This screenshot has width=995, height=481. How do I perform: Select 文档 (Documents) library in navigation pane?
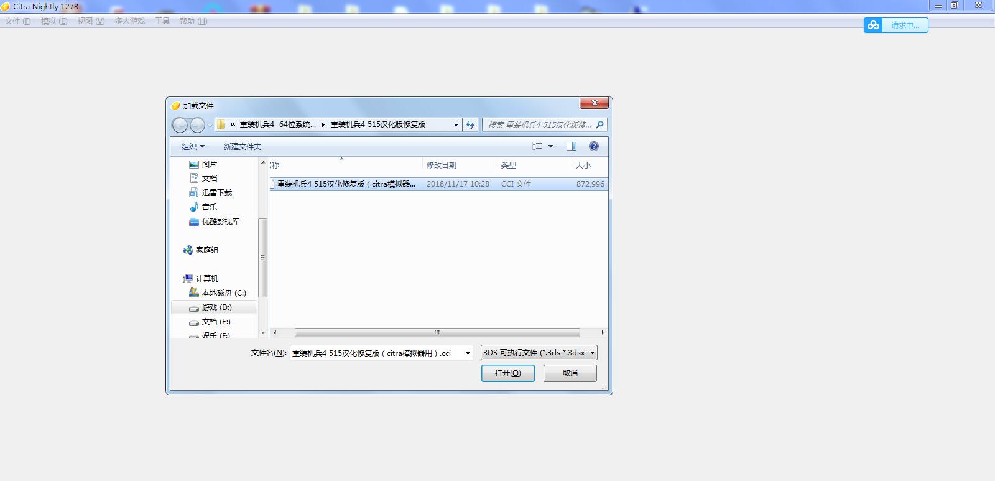point(210,179)
